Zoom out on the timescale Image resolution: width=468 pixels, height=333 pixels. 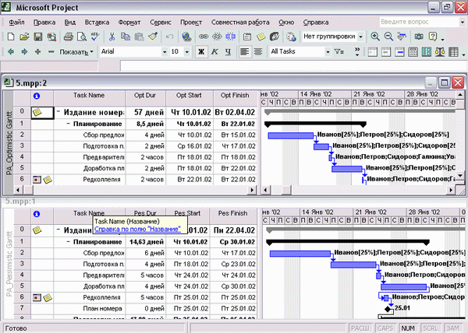click(388, 37)
